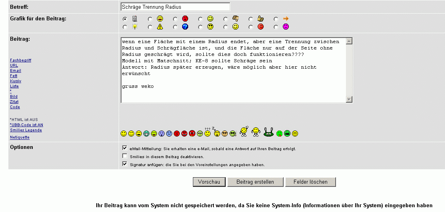445x212 pixels.
Task: Insert a URL tag via URL link
Action: pos(14,65)
